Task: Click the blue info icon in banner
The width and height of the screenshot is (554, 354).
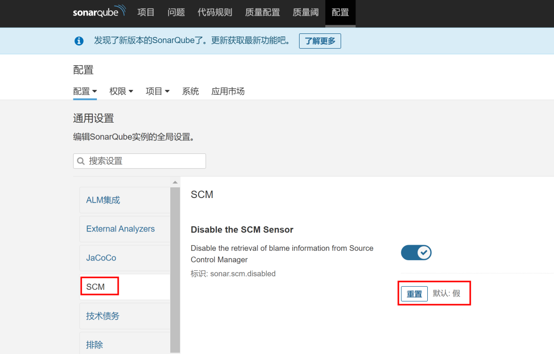Action: coord(78,41)
